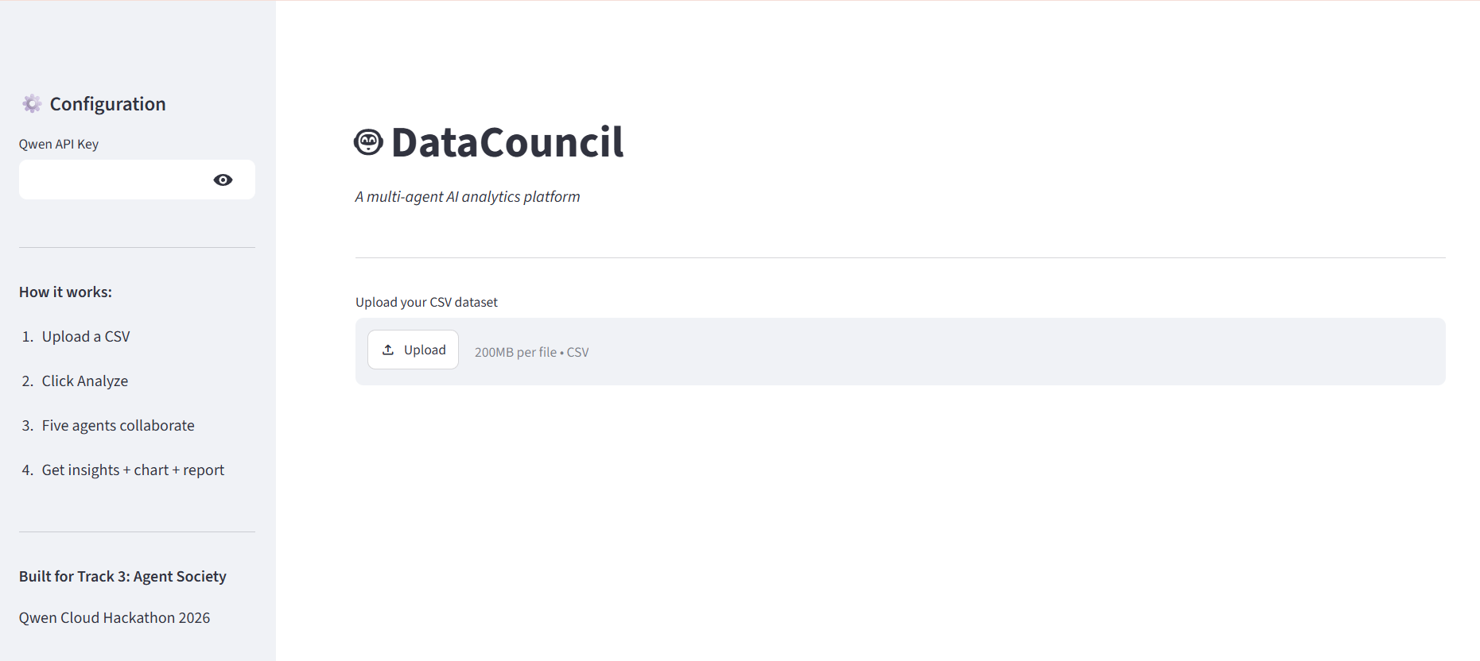
Task: Click the multi-agent AI analytics tagline
Action: (468, 196)
